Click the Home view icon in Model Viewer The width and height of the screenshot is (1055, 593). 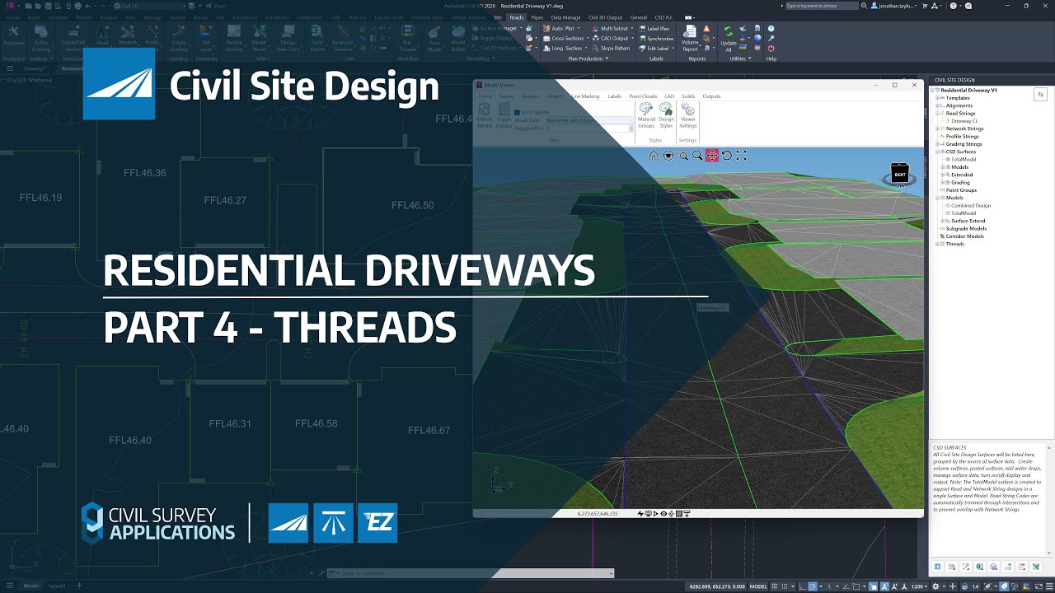[x=654, y=156]
